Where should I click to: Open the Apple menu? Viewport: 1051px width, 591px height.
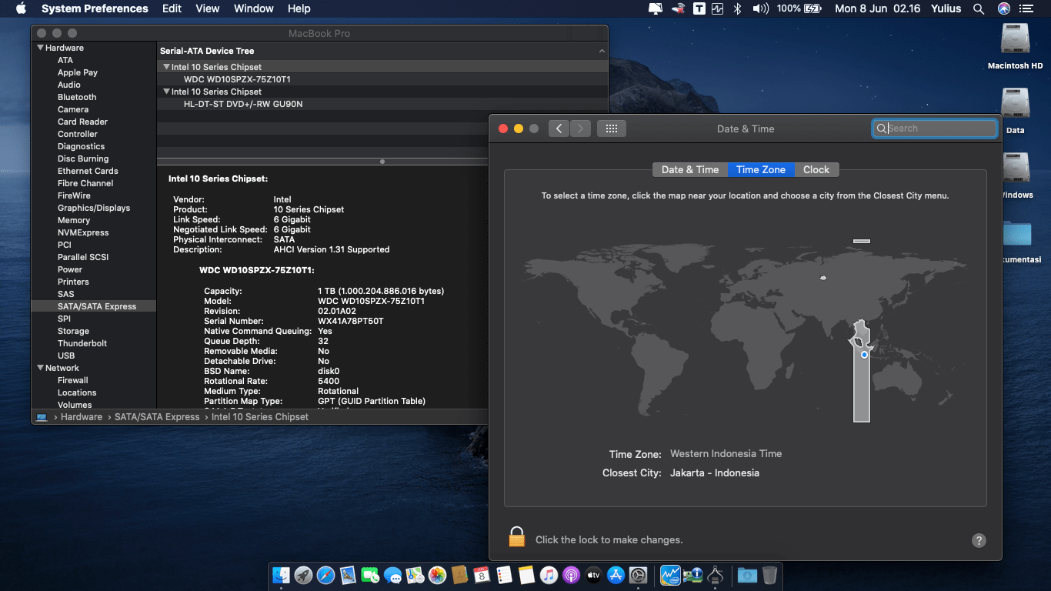click(x=21, y=8)
